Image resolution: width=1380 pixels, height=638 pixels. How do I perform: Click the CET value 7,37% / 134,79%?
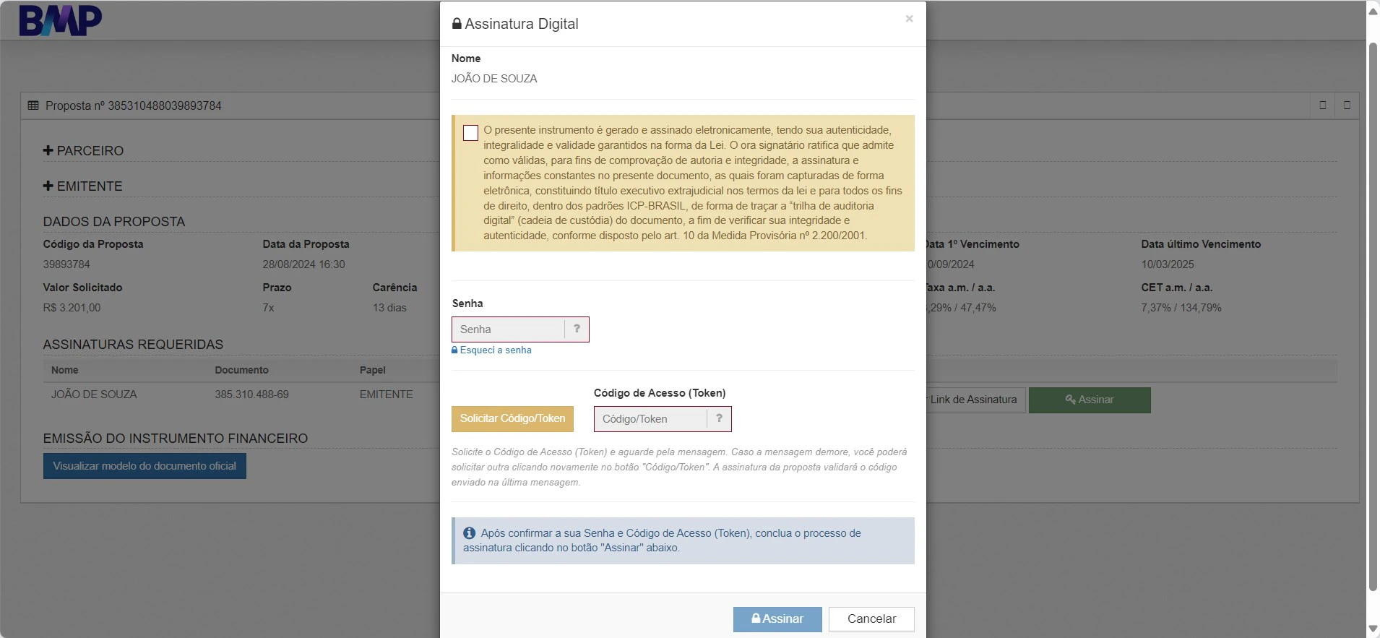(1181, 308)
